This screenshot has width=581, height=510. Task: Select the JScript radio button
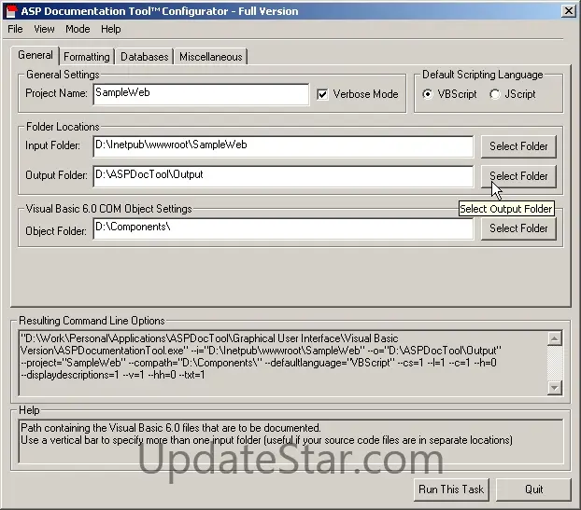[495, 94]
